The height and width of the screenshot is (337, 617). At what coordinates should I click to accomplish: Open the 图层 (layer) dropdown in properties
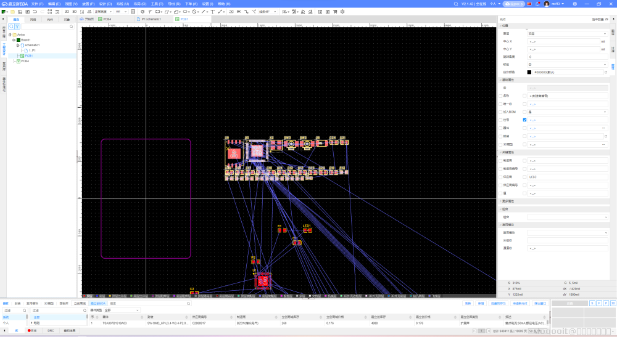coord(566,33)
